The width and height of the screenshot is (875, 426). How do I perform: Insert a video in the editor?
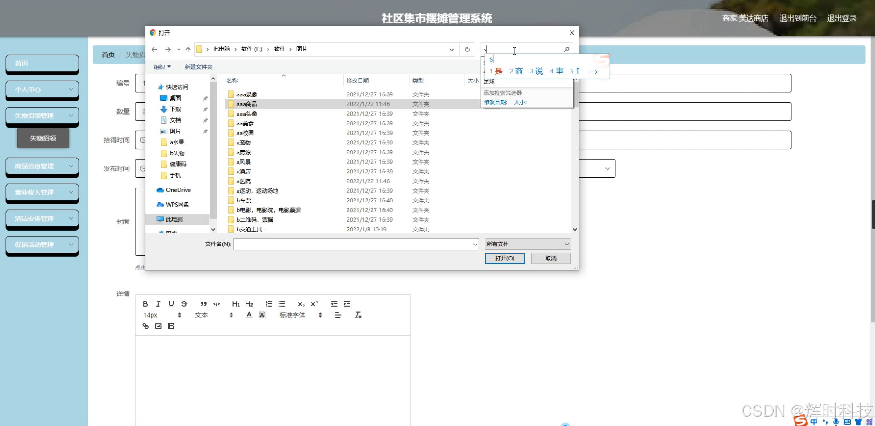coord(171,326)
